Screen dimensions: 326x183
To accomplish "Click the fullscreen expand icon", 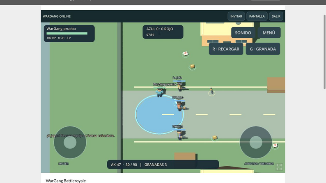I will pos(279,167).
